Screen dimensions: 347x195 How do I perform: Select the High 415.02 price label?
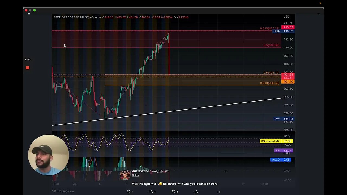[x=283, y=31]
